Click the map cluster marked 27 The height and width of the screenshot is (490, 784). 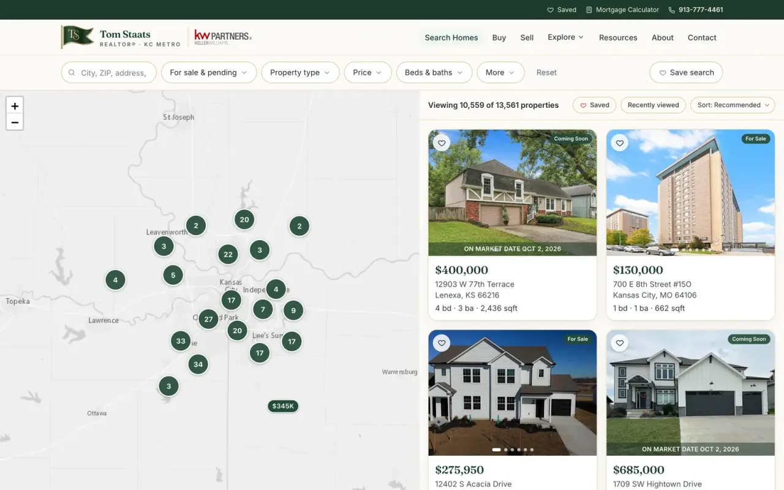point(209,319)
